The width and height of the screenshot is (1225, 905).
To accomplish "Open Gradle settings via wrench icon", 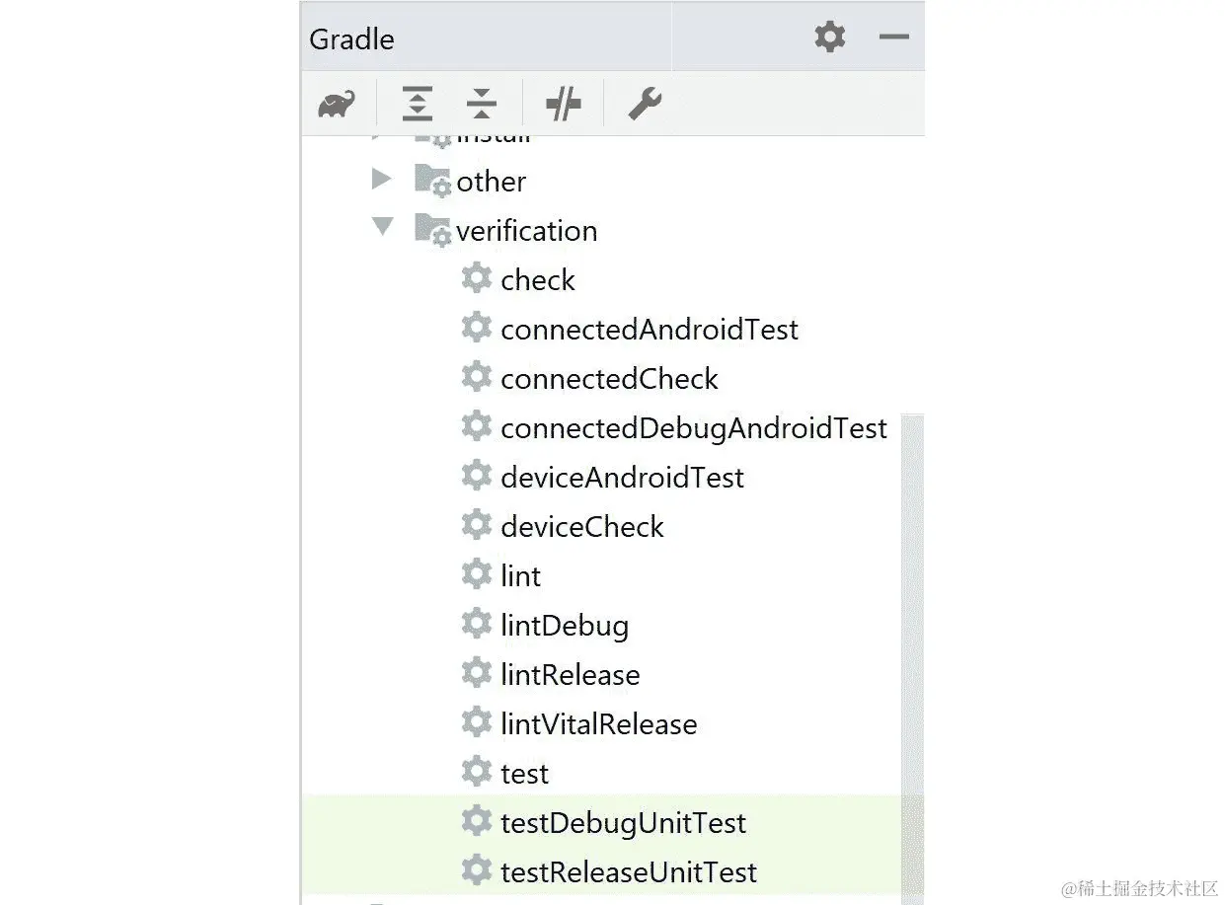I will (x=643, y=103).
